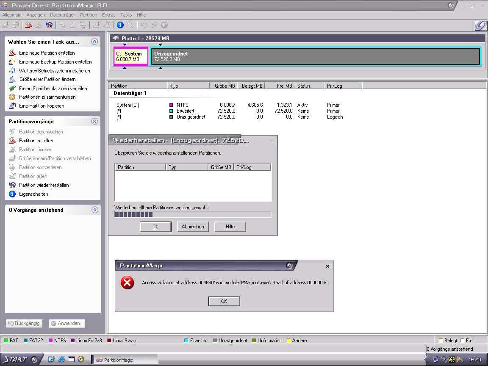This screenshot has width=488, height=366.
Task: Click icon beside 'Eine neue Backup-Partition erstellen'
Action: point(12,61)
